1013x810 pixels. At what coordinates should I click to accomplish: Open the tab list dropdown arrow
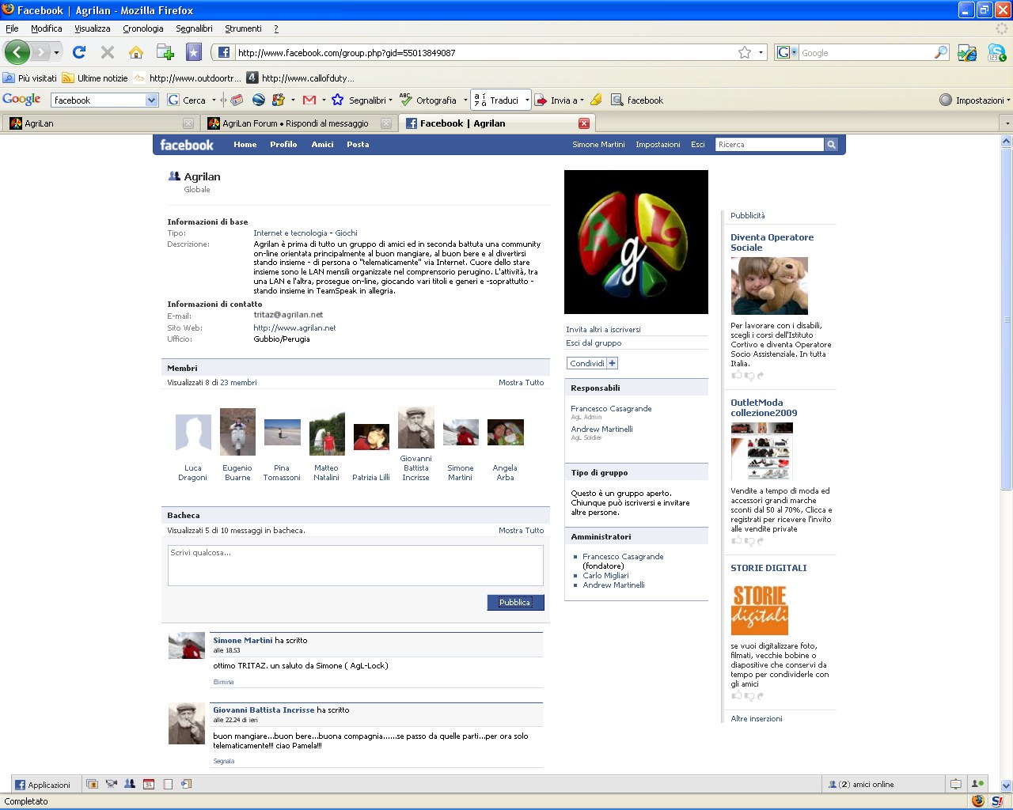[x=1007, y=123]
